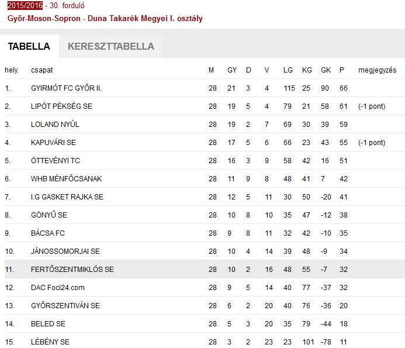
Task: Open ÖTTEVÉNYI TC team page
Action: (x=56, y=161)
